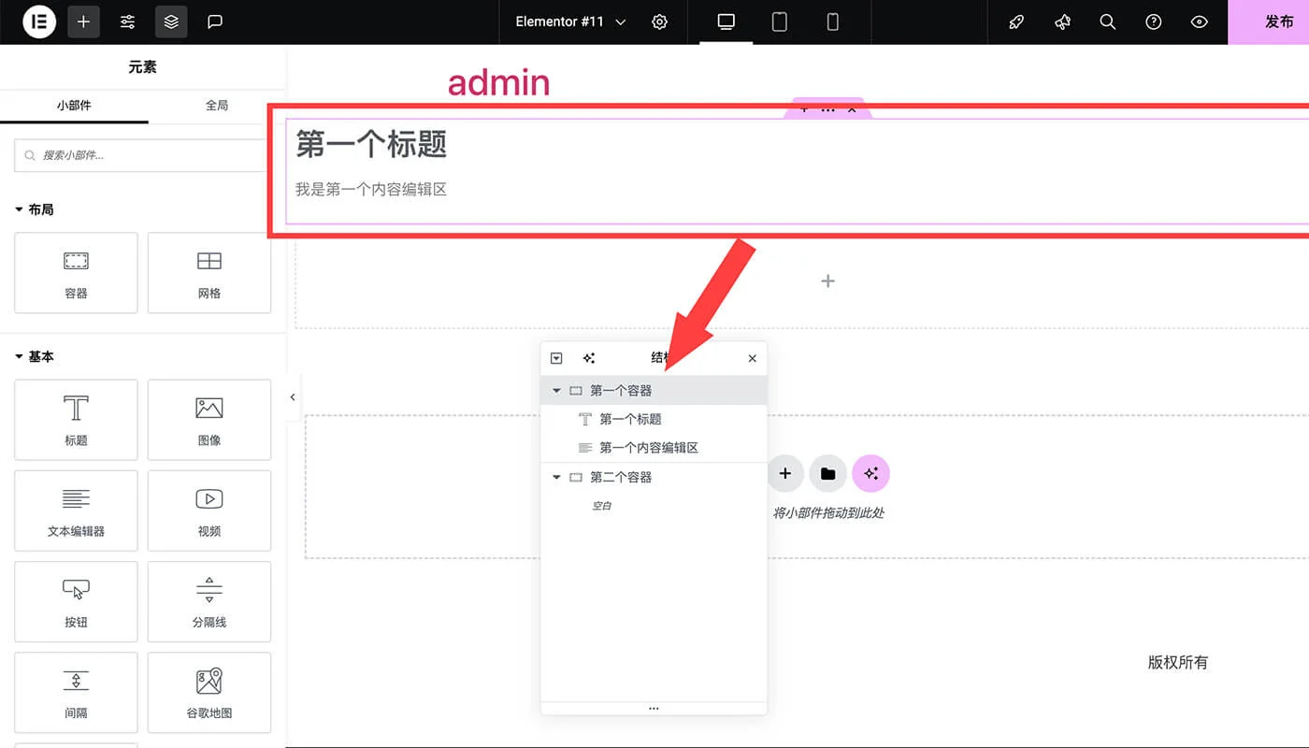Viewport: 1309px width, 748px height.
Task: Toggle page preview with the eye icon
Action: [1200, 22]
